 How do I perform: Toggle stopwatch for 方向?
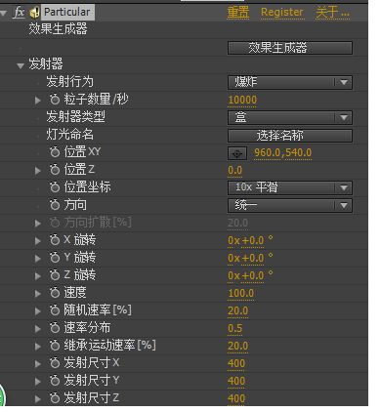pyautogui.click(x=55, y=205)
